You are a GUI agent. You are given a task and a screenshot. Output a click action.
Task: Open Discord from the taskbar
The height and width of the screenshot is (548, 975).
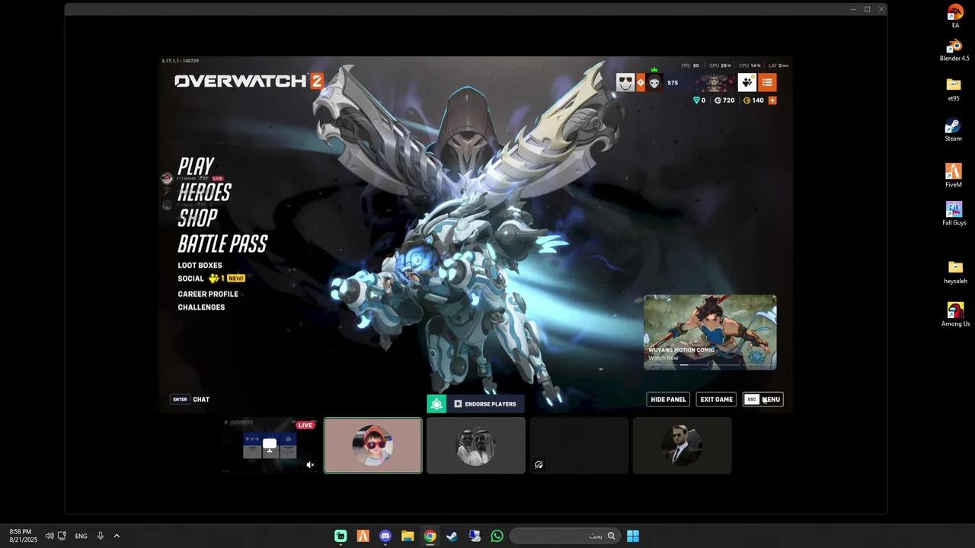[385, 536]
